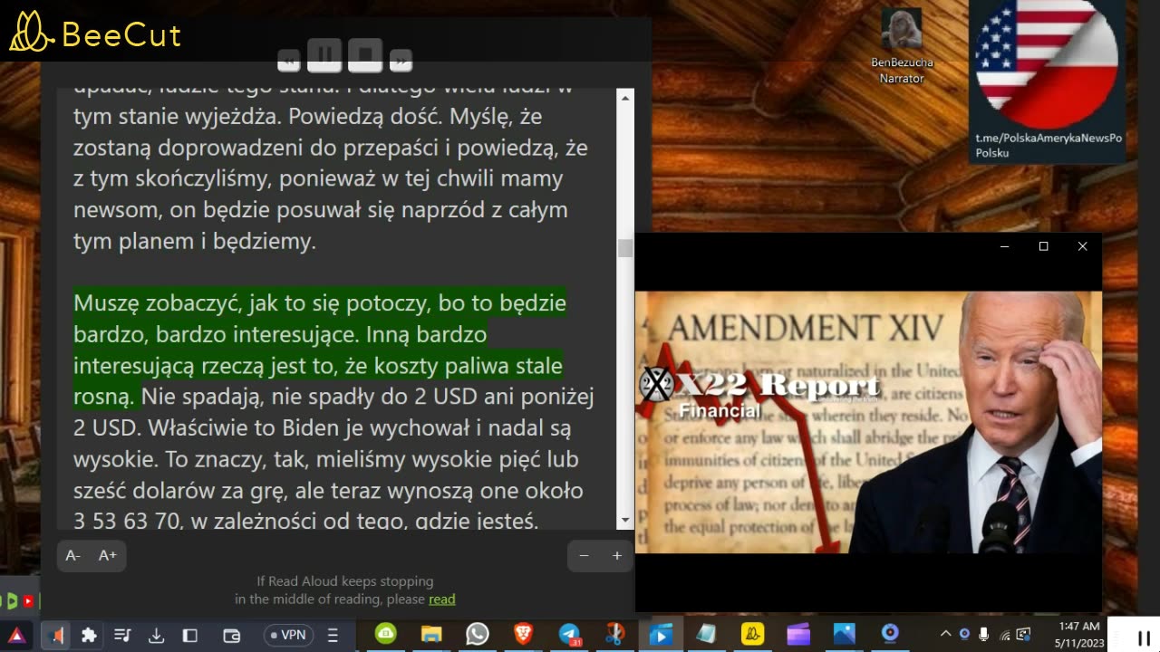Maximize the X22 Report video window
Image resolution: width=1160 pixels, height=652 pixels.
[x=1043, y=246]
